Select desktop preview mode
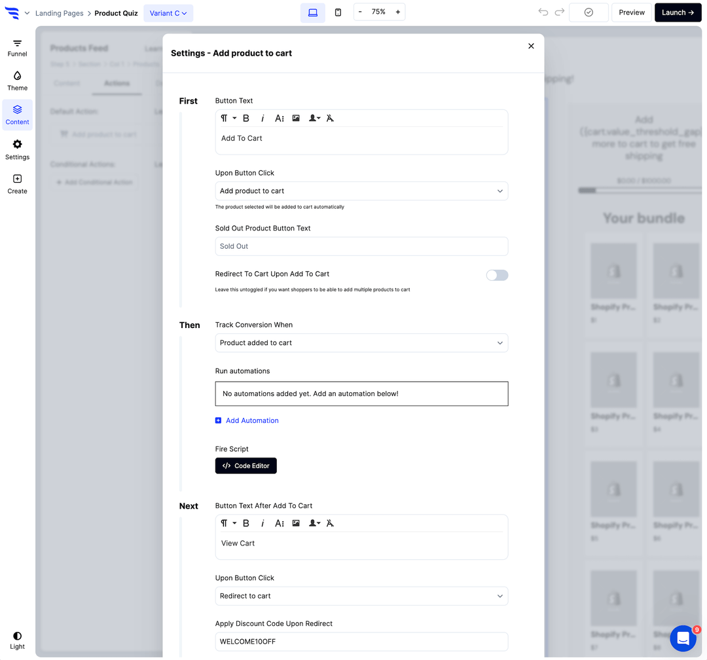The height and width of the screenshot is (660, 707). pyautogui.click(x=312, y=12)
